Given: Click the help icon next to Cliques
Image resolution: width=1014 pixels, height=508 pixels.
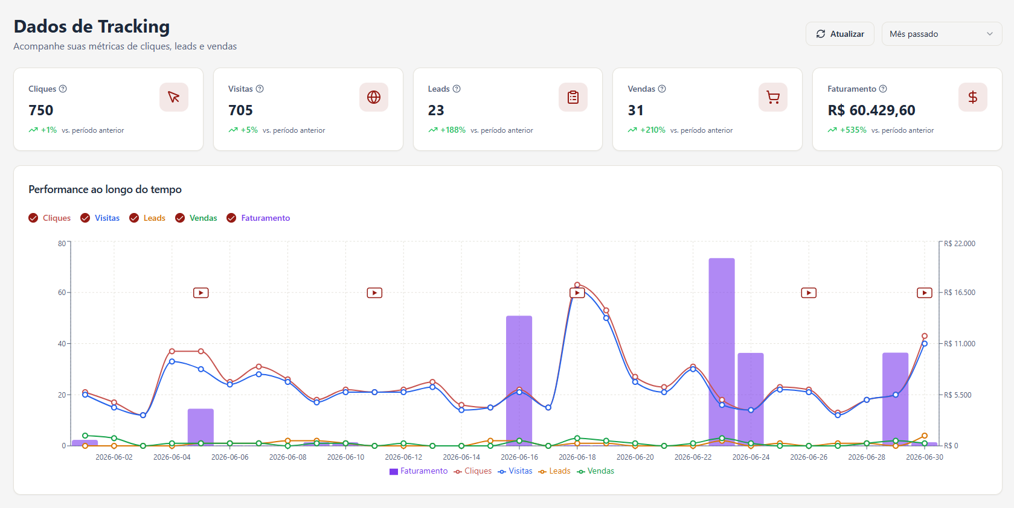Looking at the screenshot, I should point(63,89).
